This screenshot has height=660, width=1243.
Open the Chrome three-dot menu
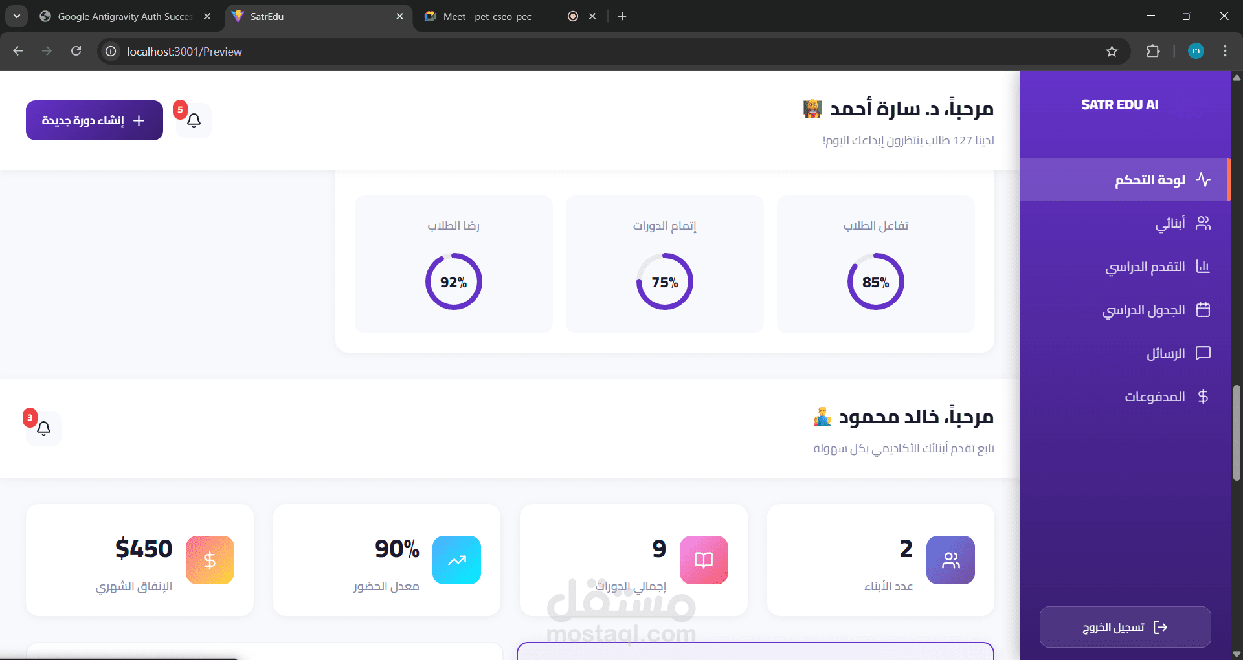pos(1225,51)
